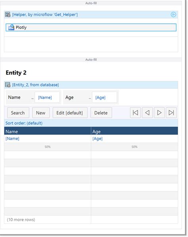Select the [Name] search field

47,97
